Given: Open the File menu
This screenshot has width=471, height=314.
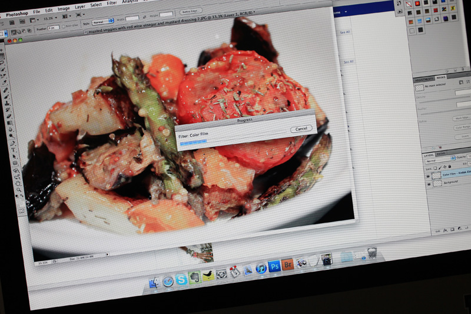Looking at the screenshot, I should [37, 12].
